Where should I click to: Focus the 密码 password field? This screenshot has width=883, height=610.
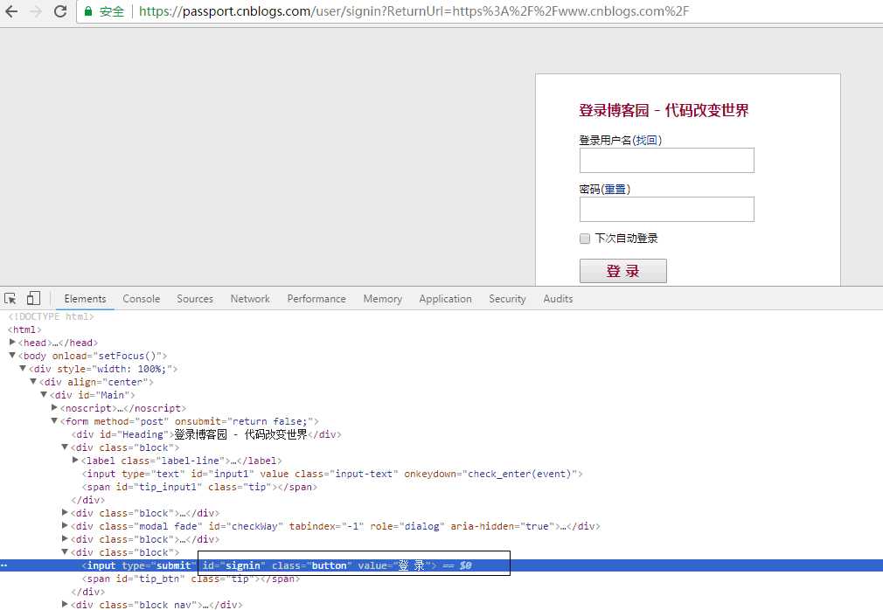coord(667,210)
